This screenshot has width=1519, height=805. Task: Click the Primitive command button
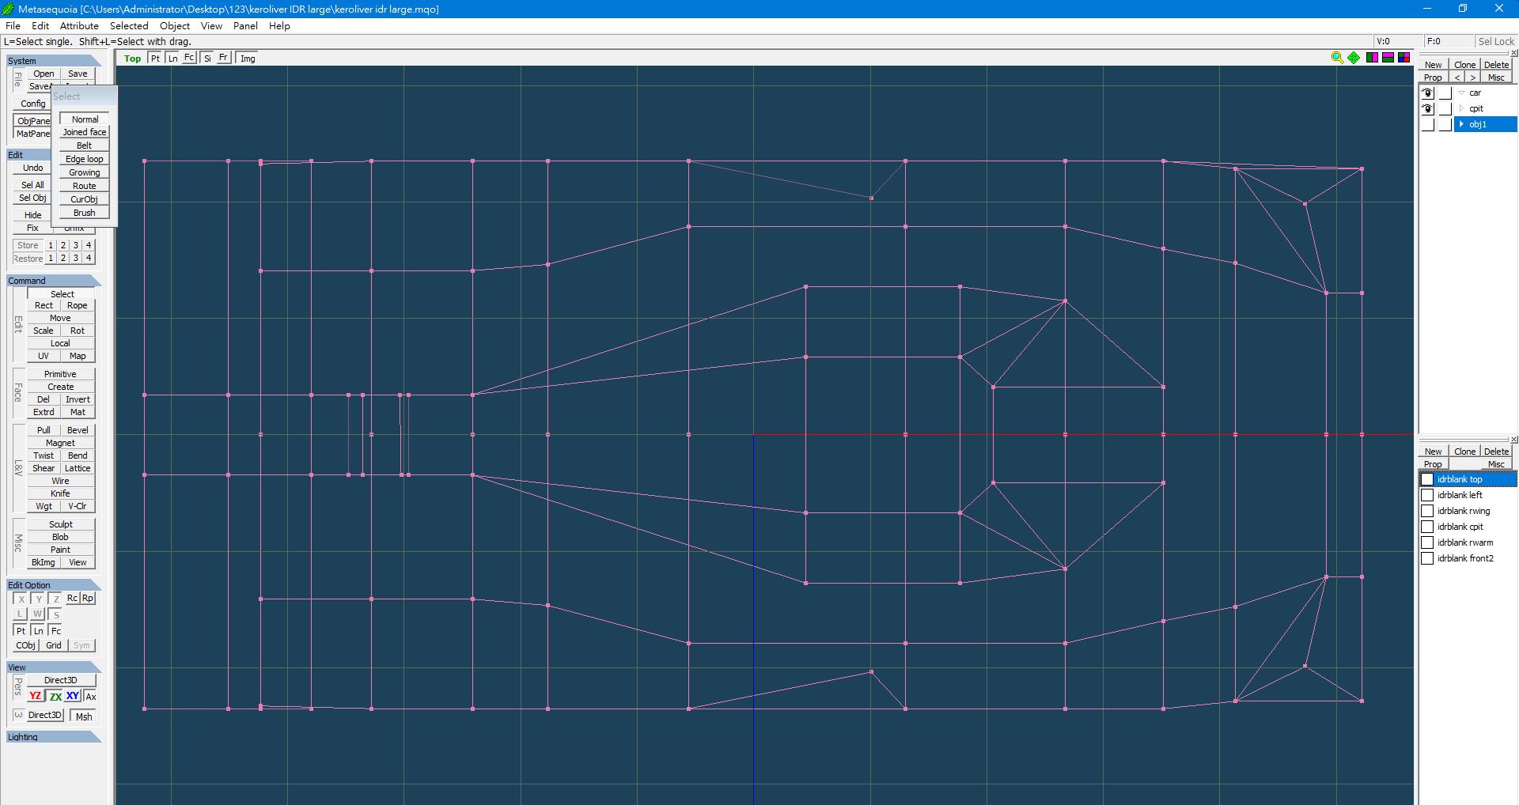(x=61, y=375)
